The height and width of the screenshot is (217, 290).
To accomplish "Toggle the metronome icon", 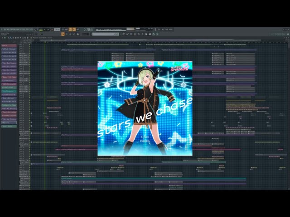I will 63,29.
